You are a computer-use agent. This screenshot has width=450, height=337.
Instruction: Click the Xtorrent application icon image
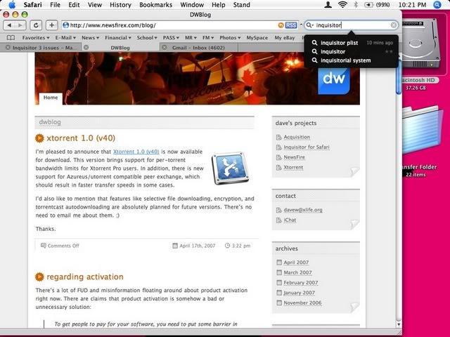tap(231, 168)
